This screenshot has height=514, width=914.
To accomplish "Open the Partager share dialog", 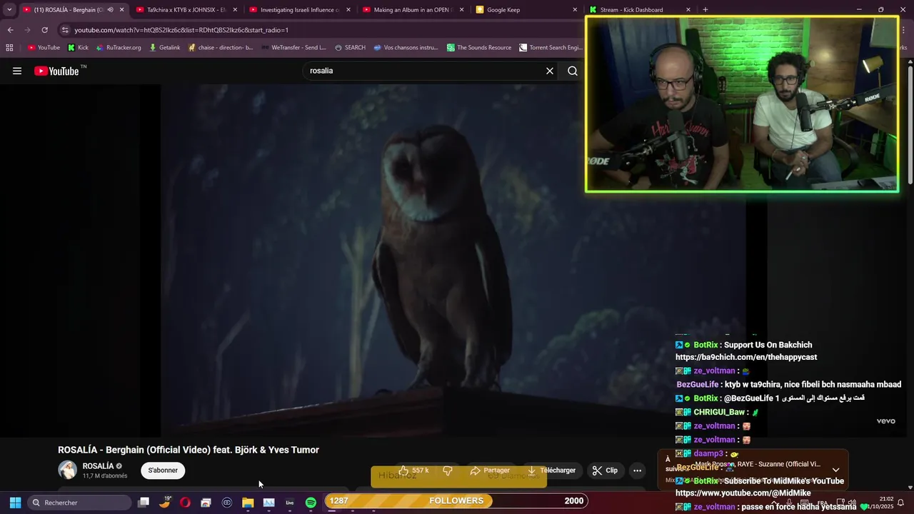I will point(490,470).
